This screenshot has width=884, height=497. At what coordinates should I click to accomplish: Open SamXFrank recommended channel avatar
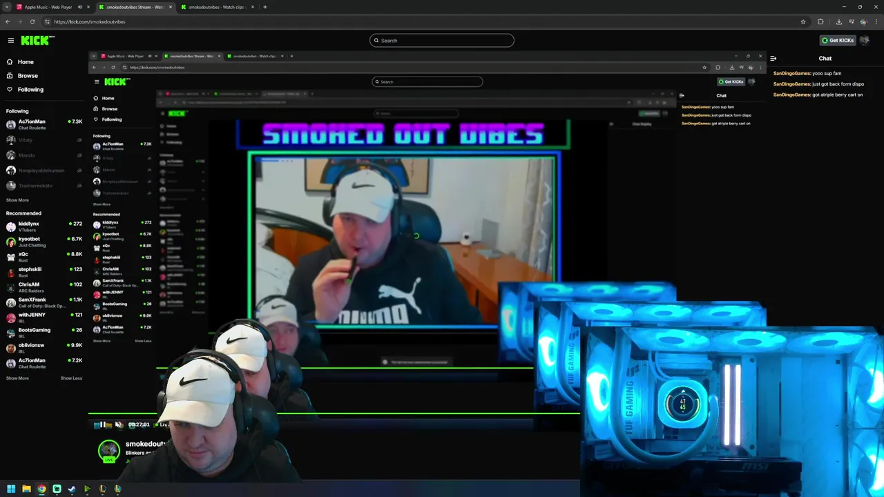(x=10, y=302)
